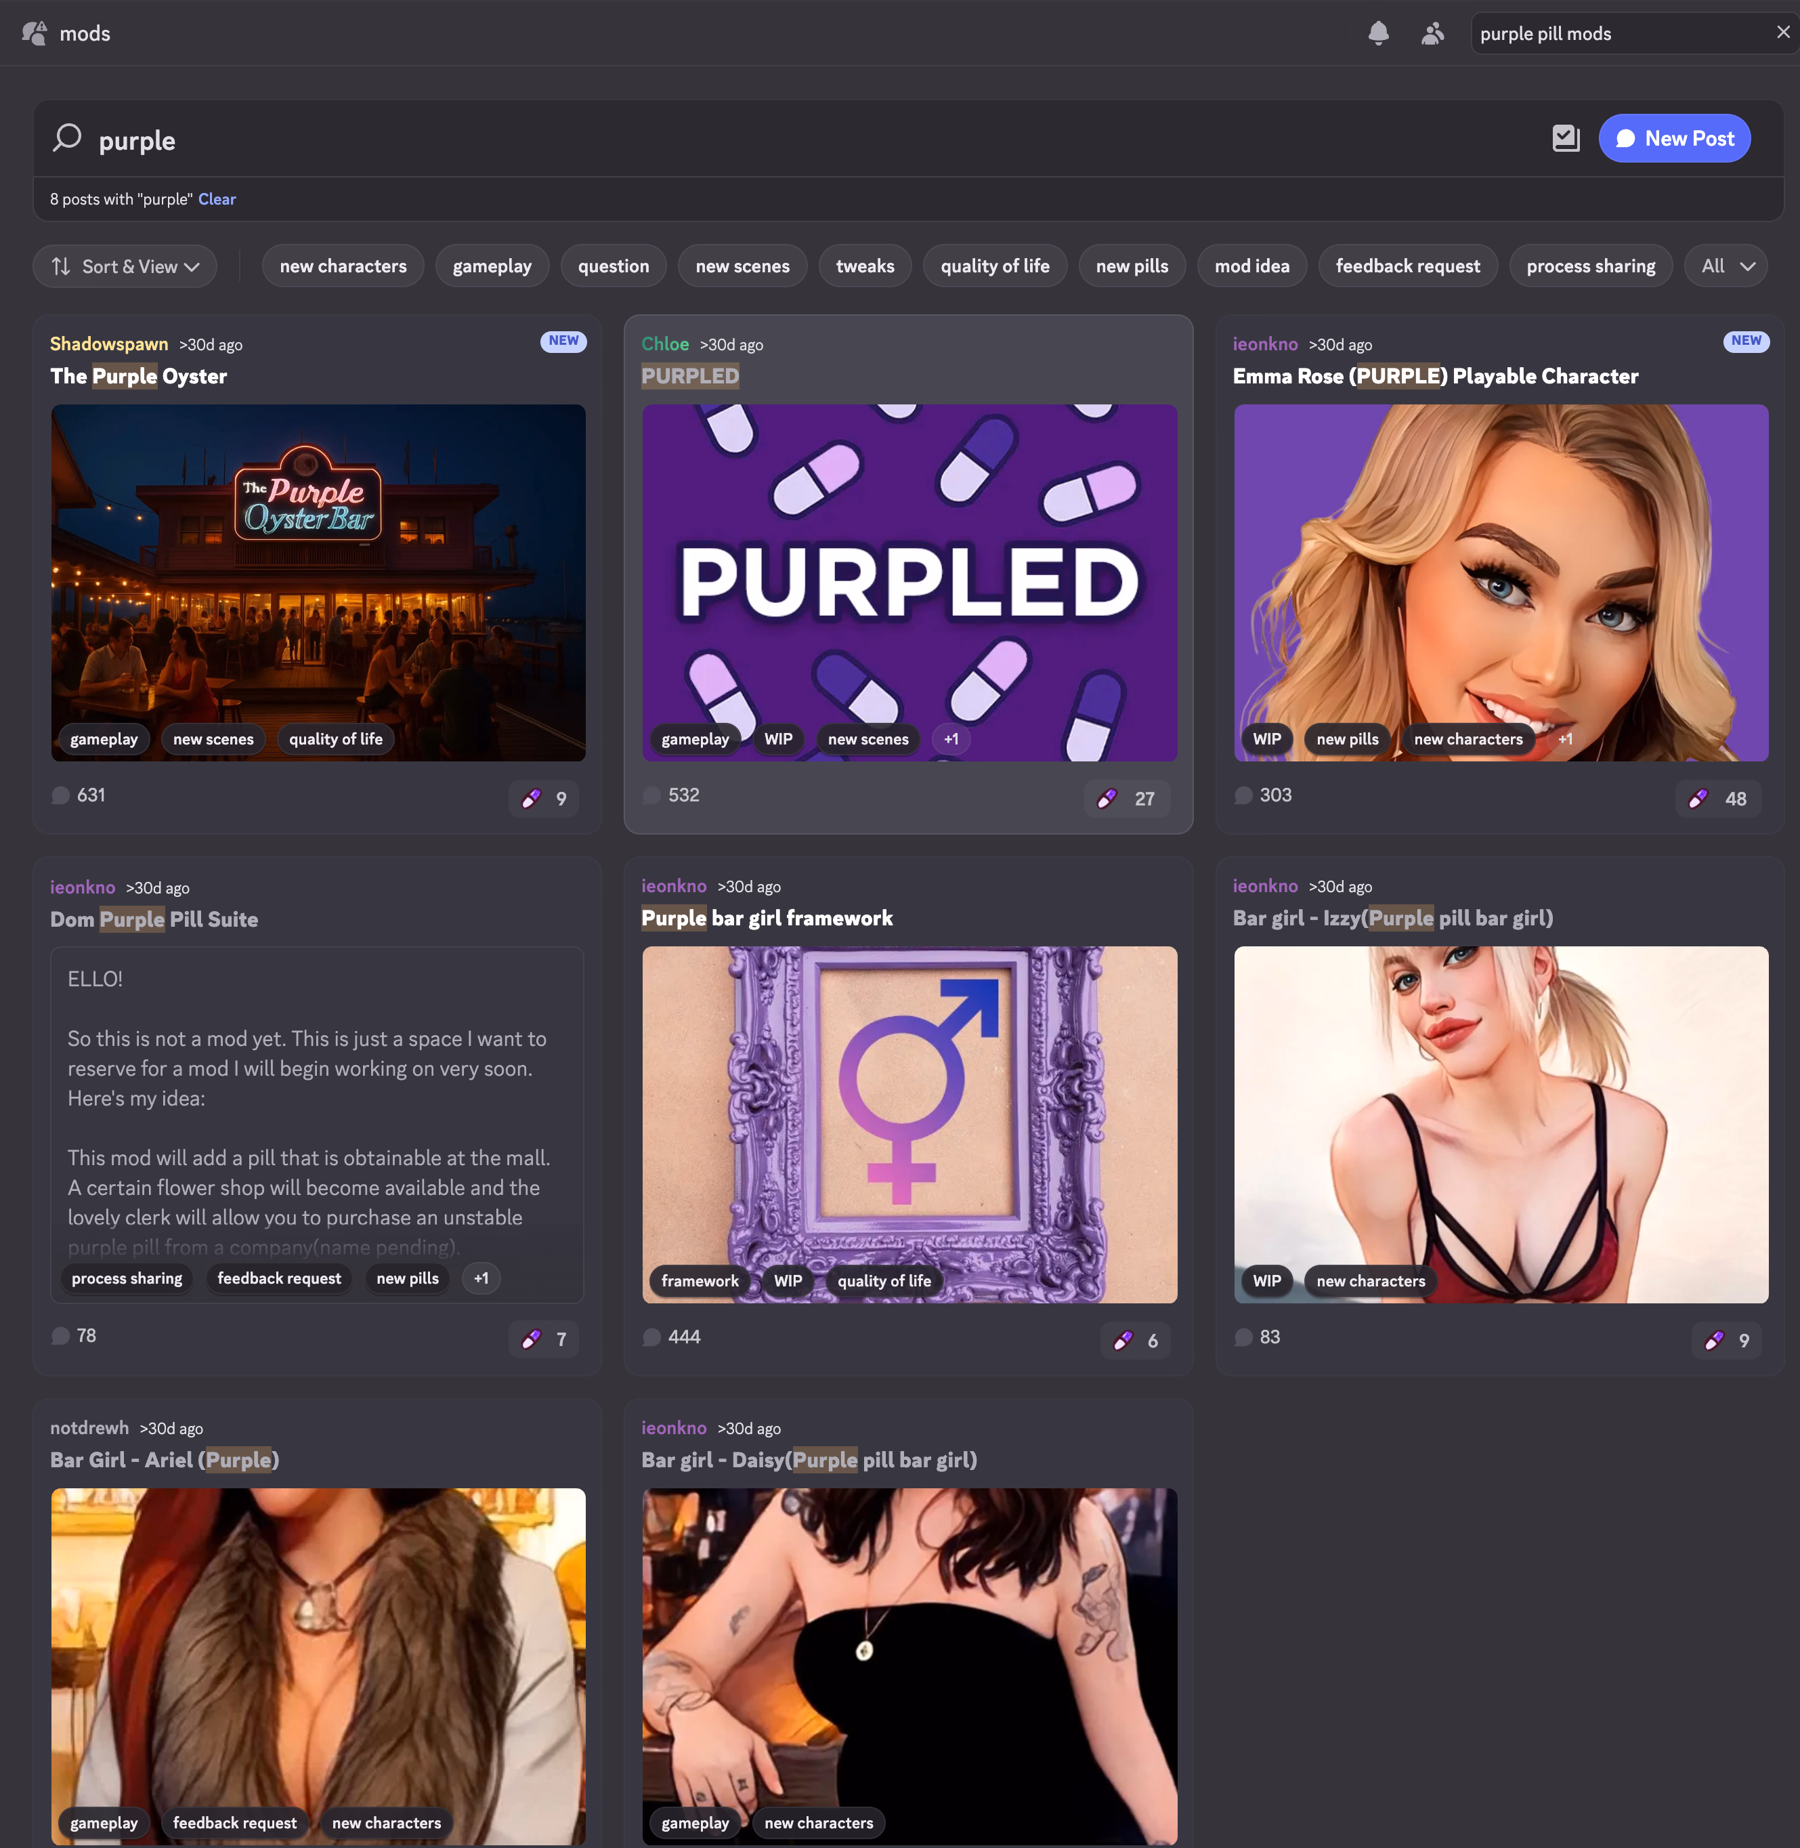Open the Sort & View dropdown
This screenshot has width=1800, height=1848.
click(125, 267)
